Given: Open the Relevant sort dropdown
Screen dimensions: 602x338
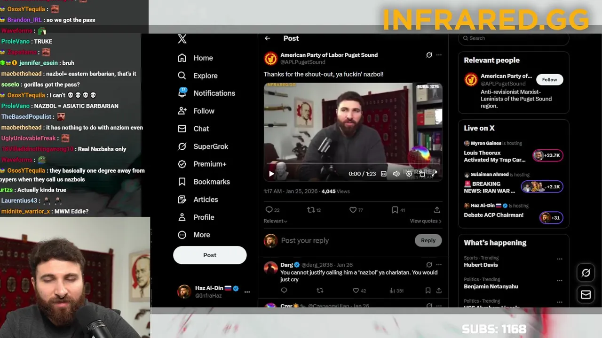Looking at the screenshot, I should click(x=276, y=221).
